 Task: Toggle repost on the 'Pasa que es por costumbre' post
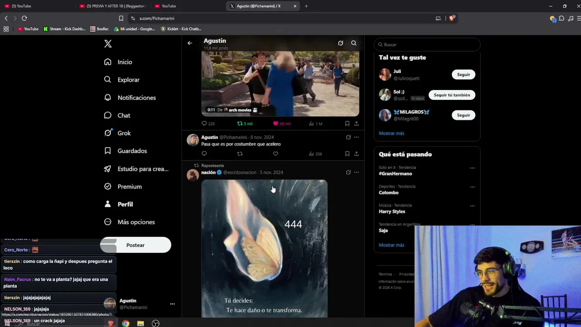(240, 154)
